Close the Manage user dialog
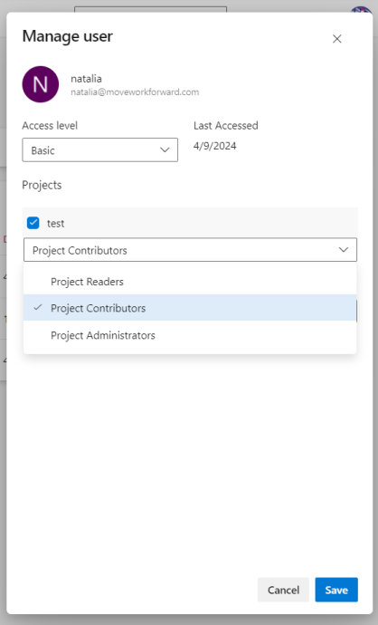Screen dimensions: 378x625 336,39
